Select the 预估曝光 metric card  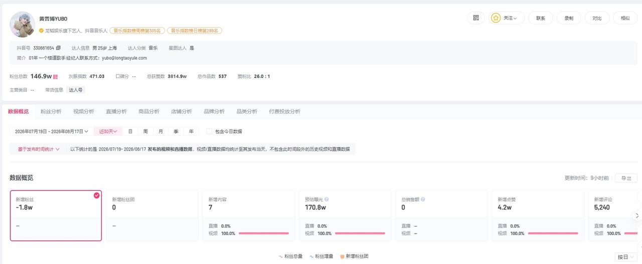click(345, 215)
